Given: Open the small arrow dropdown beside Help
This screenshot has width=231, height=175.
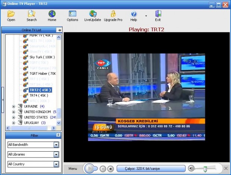Looking at the screenshot, I should pyautogui.click(x=146, y=16).
